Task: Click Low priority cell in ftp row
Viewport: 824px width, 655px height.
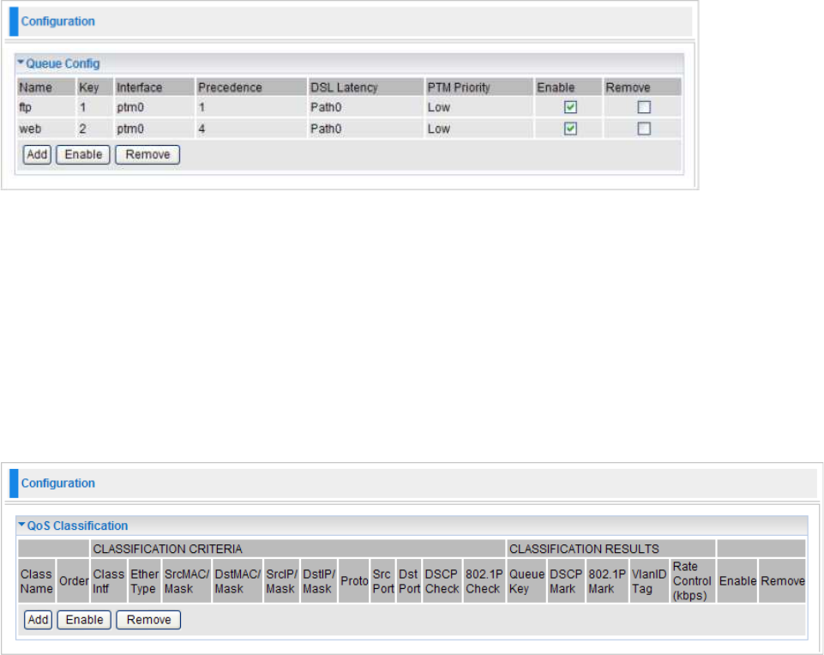Action: 478,107
